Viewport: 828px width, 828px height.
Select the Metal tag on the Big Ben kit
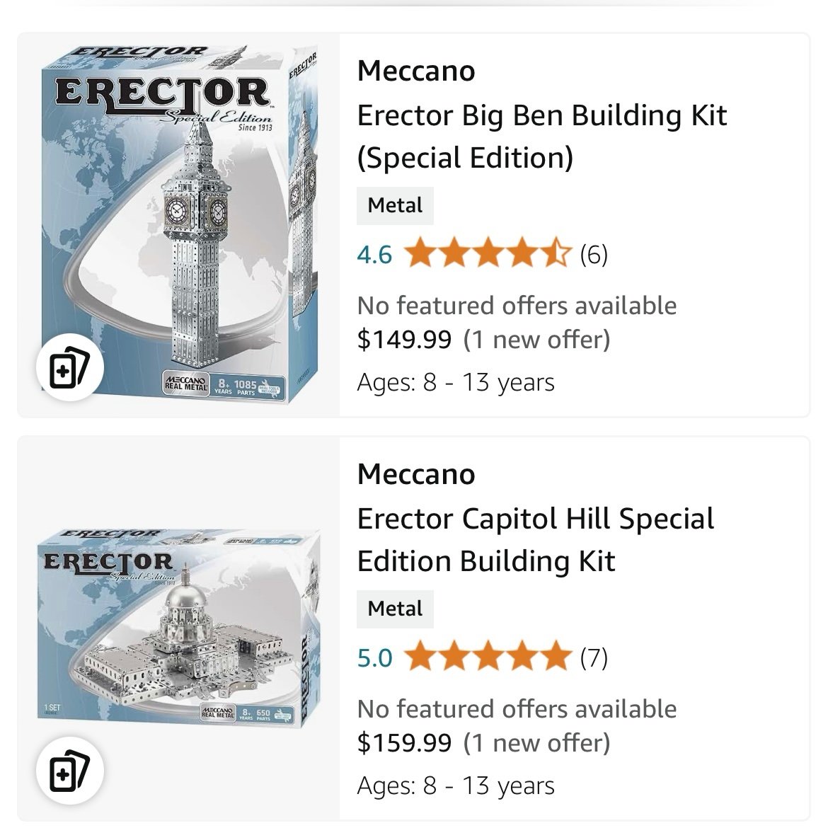point(395,205)
